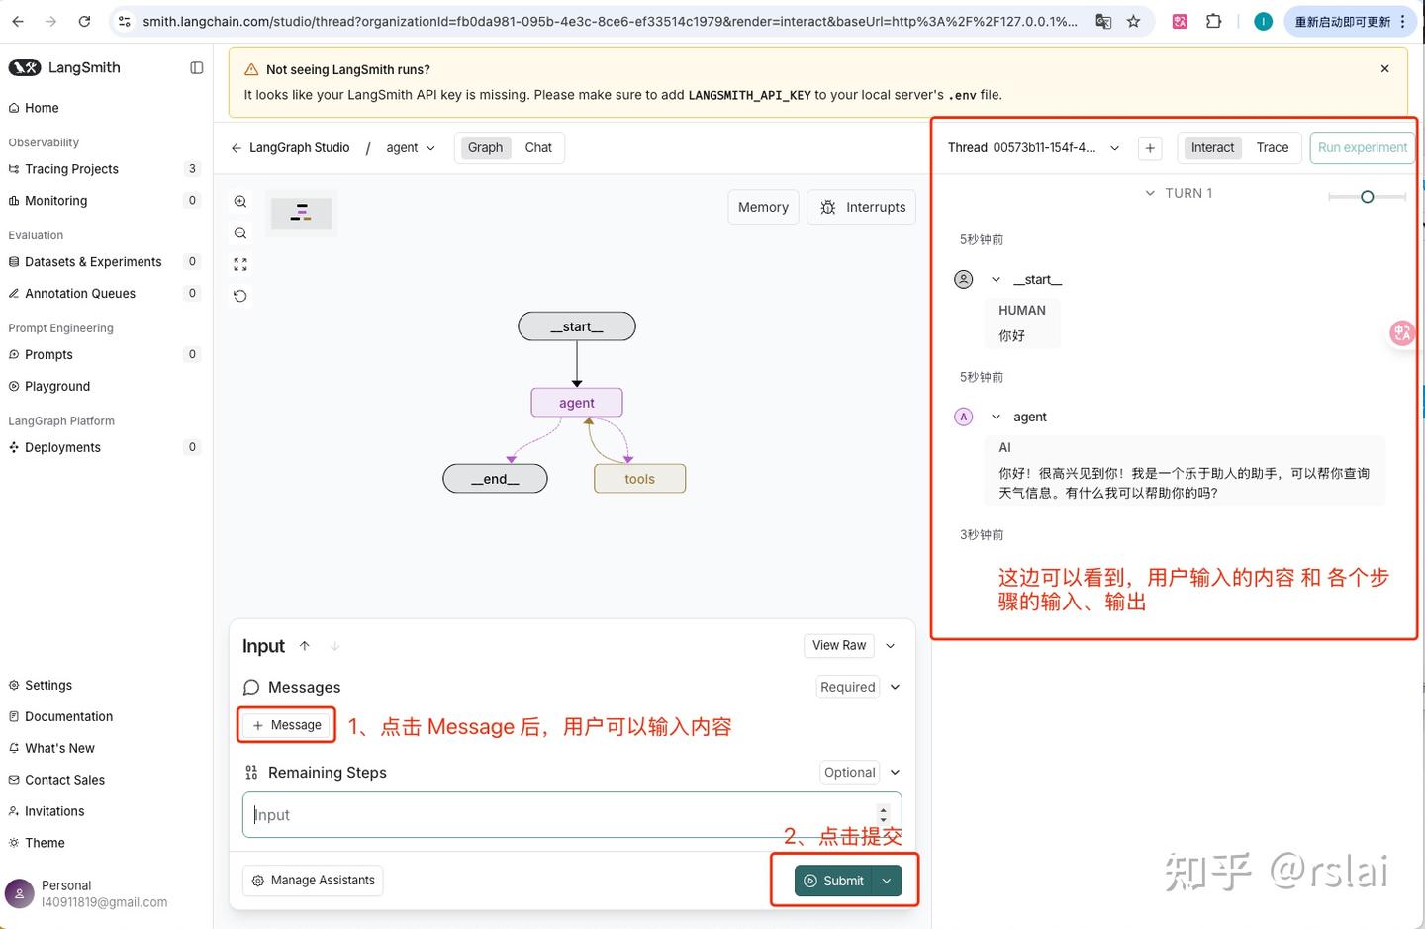Click the human avatar icon beside __start__
The width and height of the screenshot is (1425, 929).
pyautogui.click(x=963, y=280)
